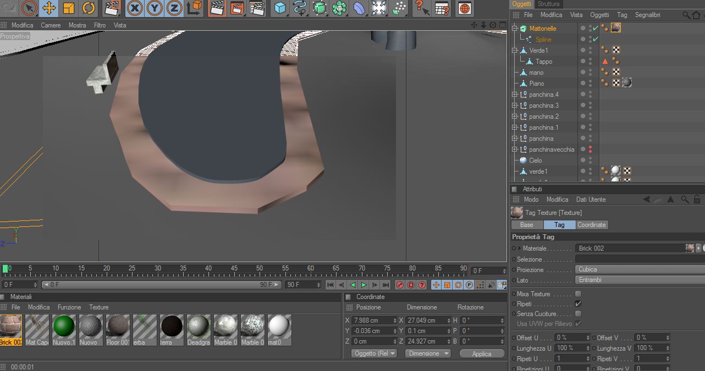The image size is (705, 371).
Task: Switch to the Coordinate tab in Attributi
Action: click(x=592, y=225)
